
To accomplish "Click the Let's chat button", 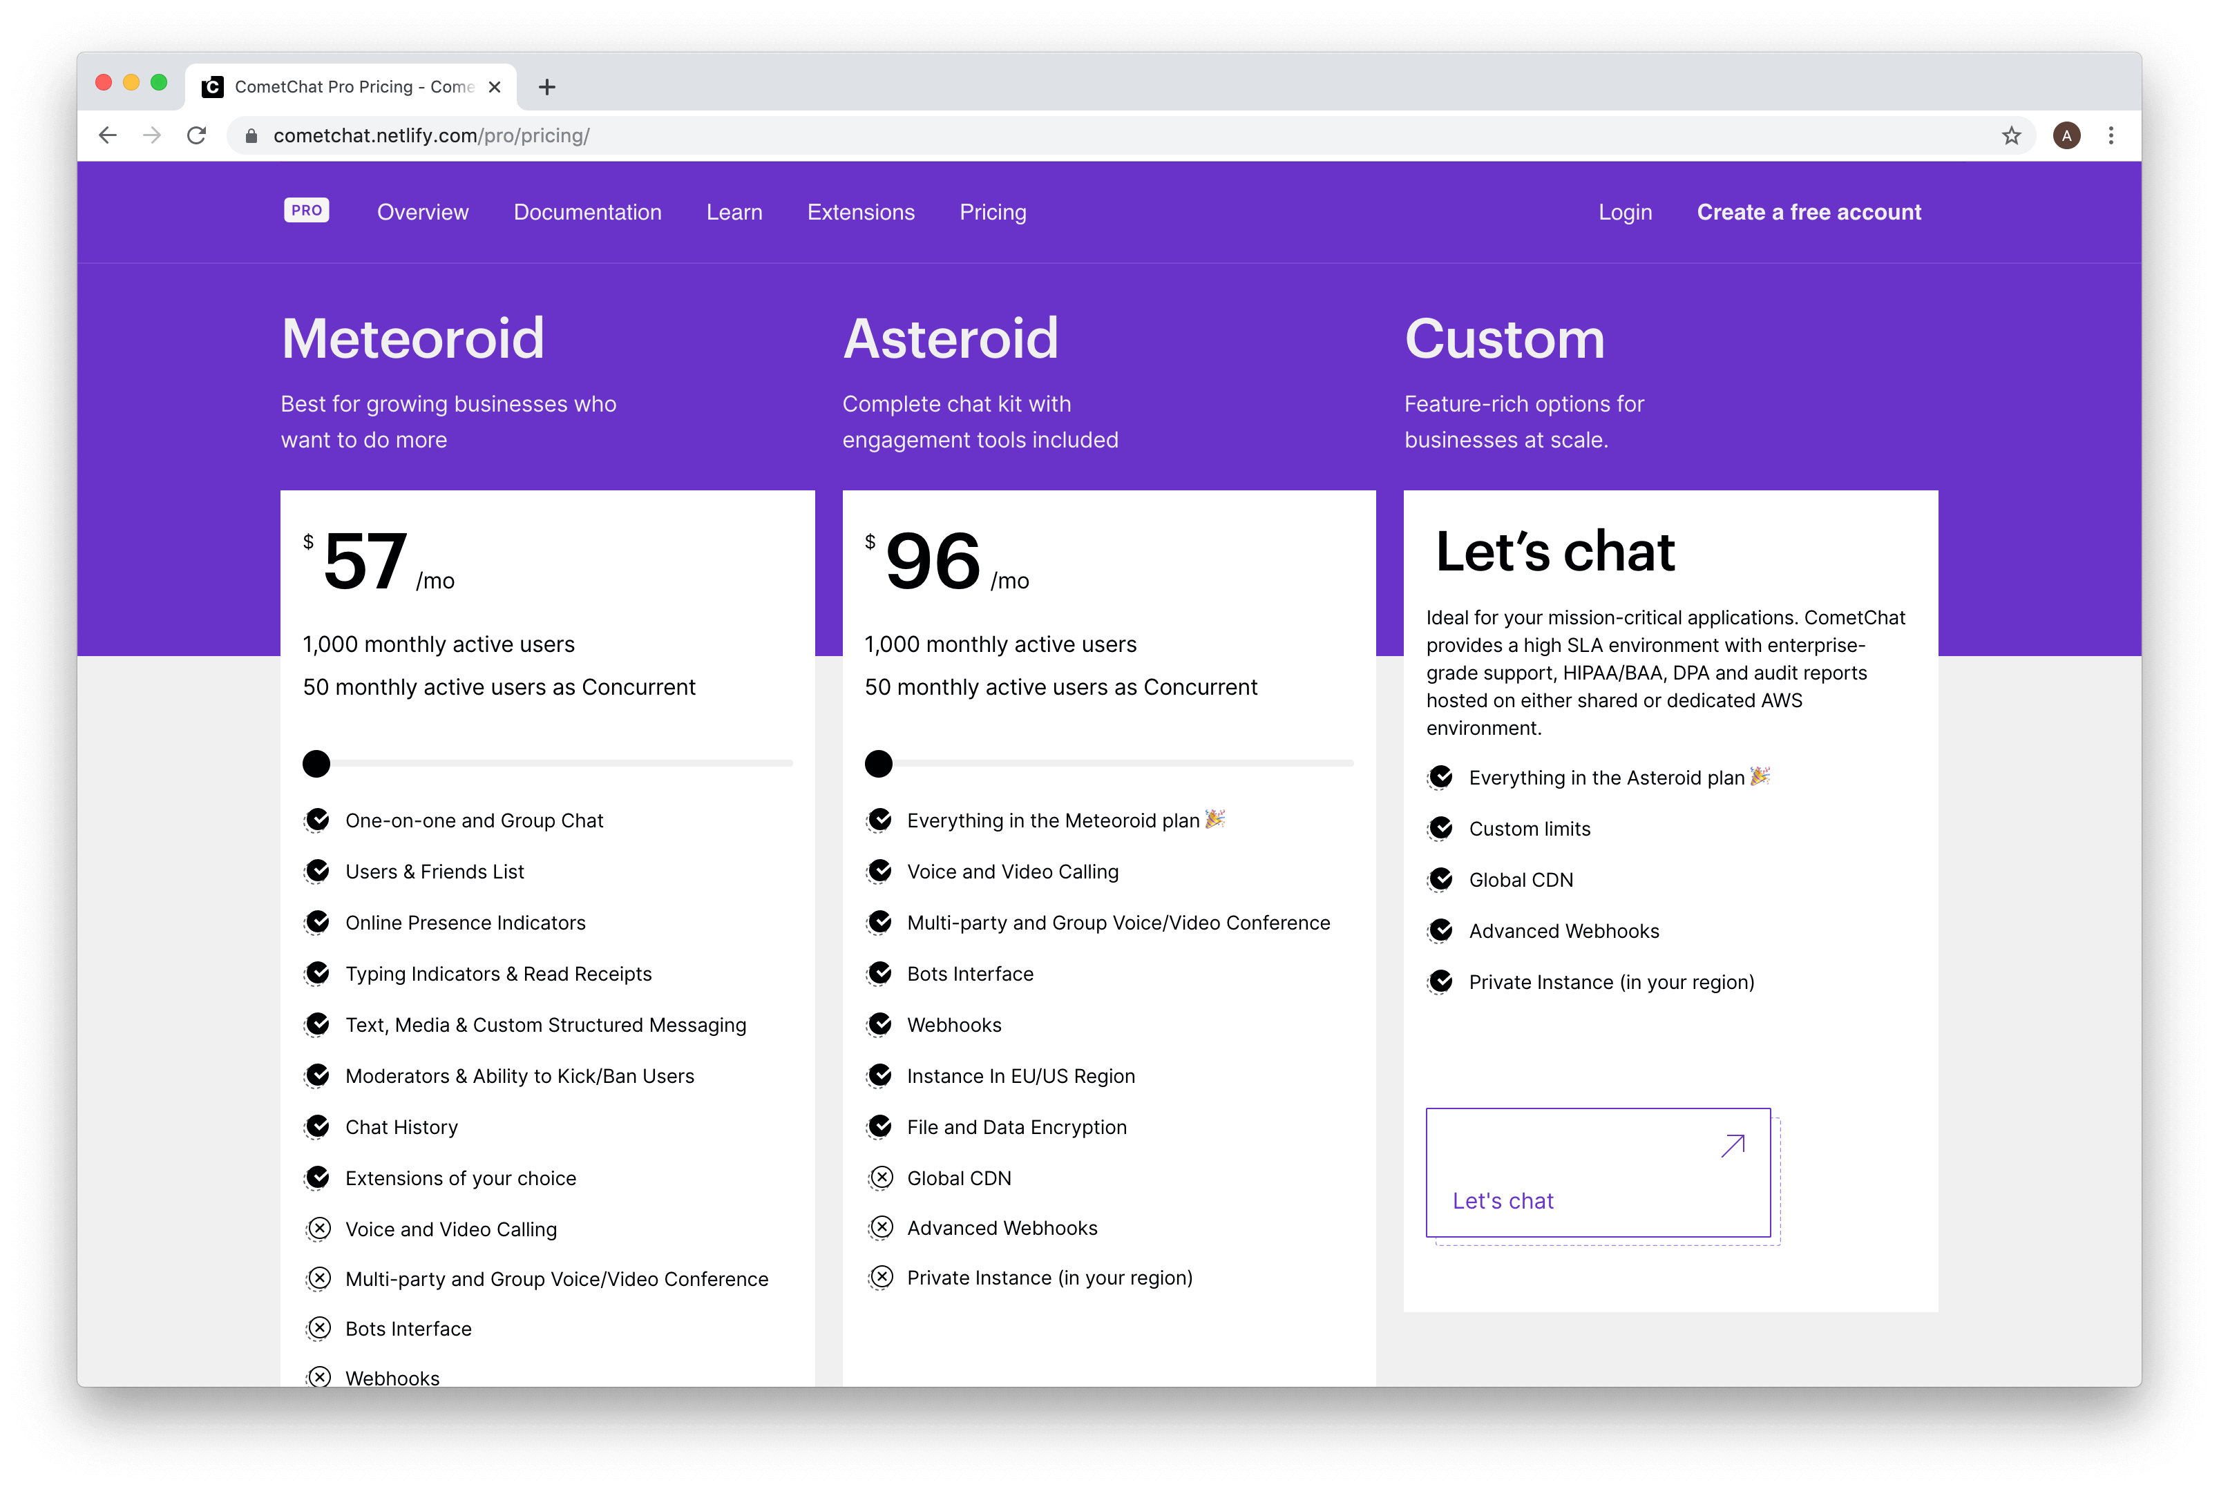I will tap(1598, 1173).
